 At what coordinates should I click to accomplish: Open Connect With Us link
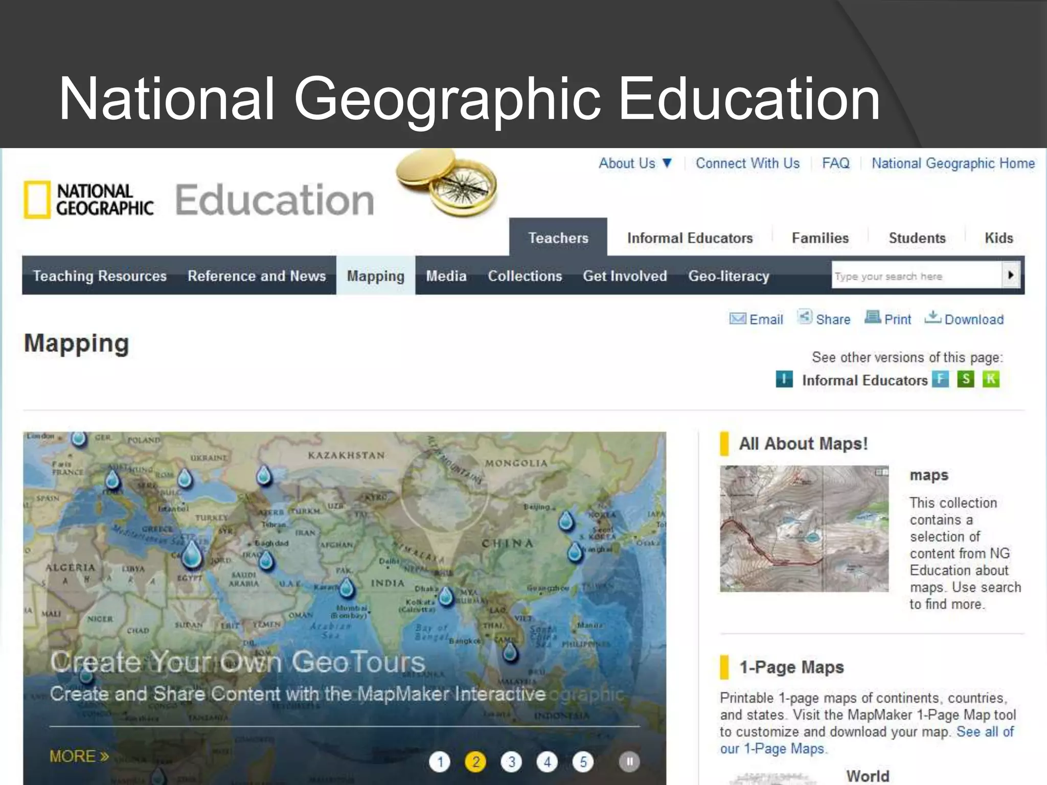click(x=747, y=164)
